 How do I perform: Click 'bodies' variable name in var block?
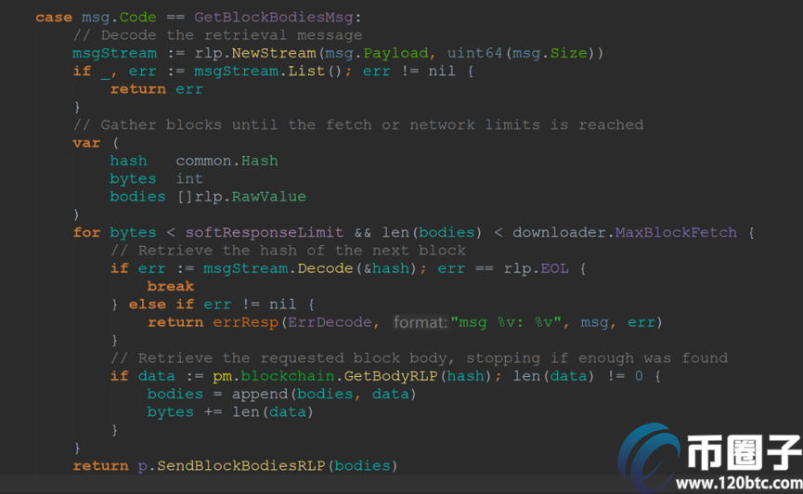pos(137,197)
